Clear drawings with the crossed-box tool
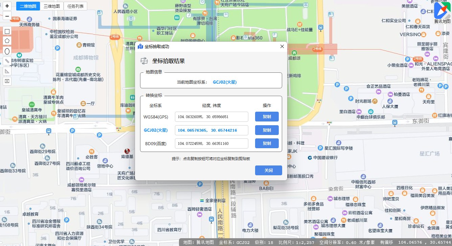Screen dimensions: 452x246 click(x=7, y=81)
